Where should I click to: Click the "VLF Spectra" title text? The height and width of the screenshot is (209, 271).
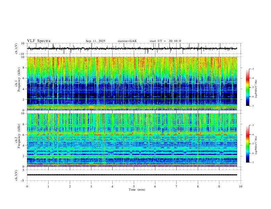(39, 41)
